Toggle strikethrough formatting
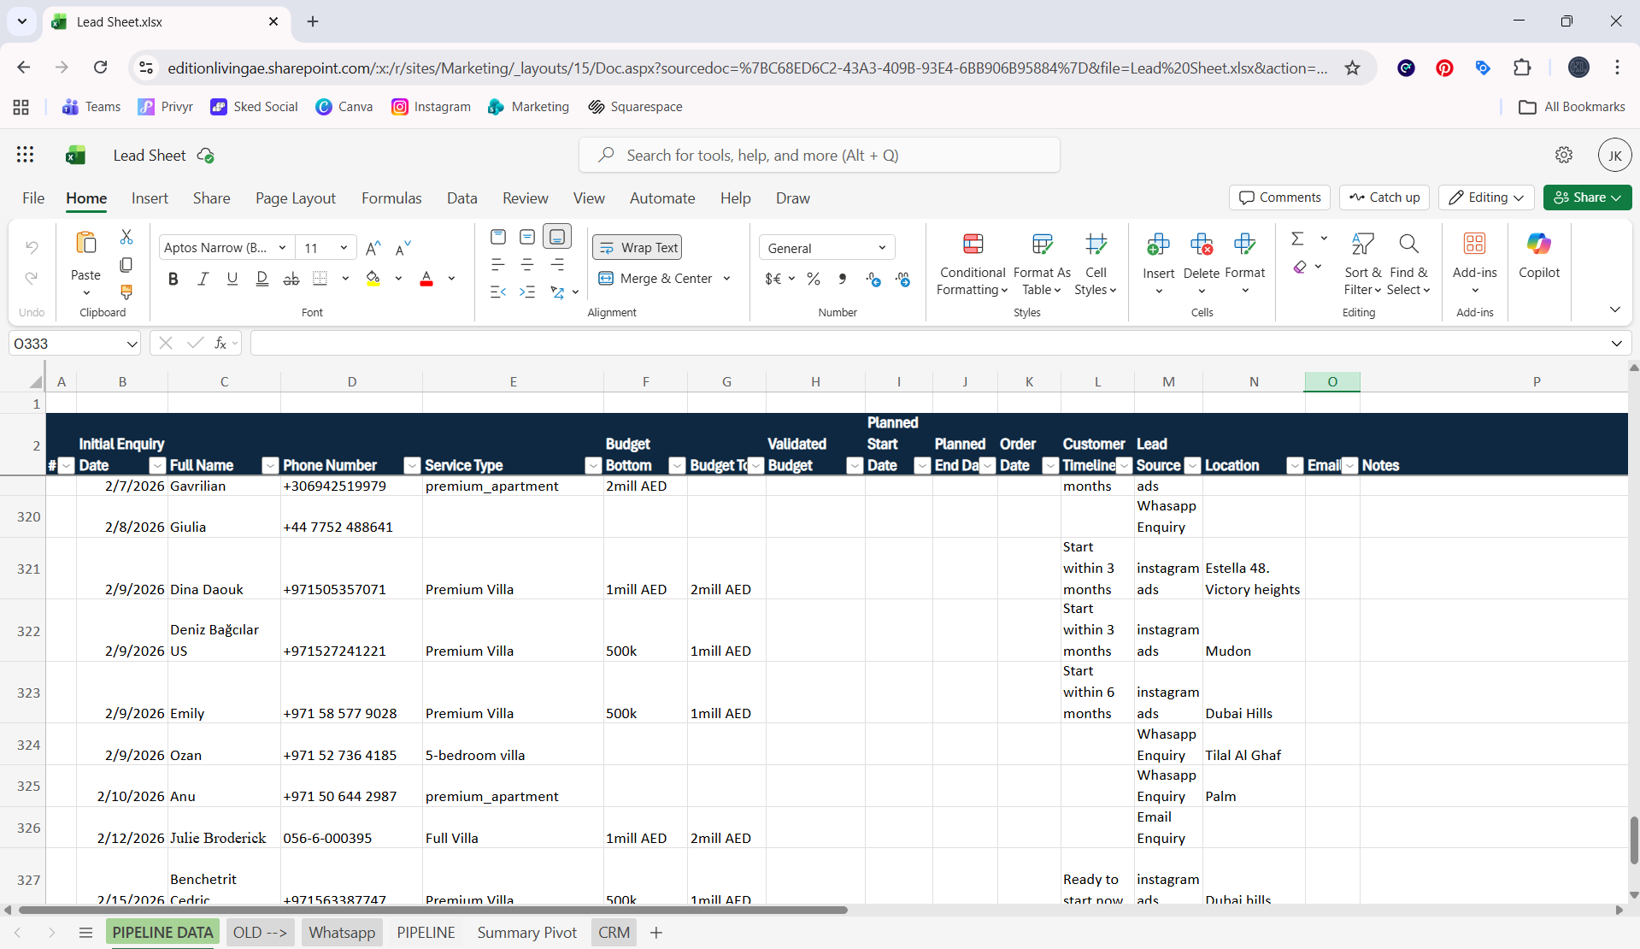 (291, 279)
